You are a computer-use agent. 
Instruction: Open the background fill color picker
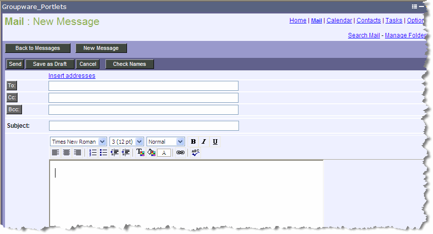click(151, 152)
